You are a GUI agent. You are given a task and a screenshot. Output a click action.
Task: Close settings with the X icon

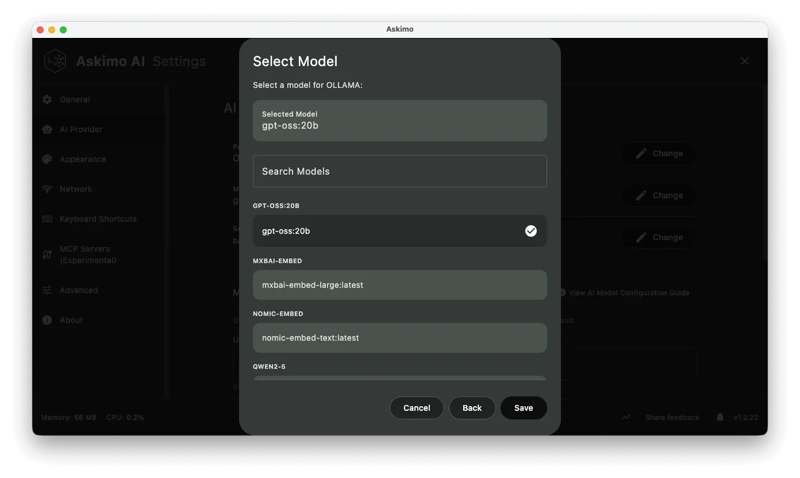click(x=745, y=61)
